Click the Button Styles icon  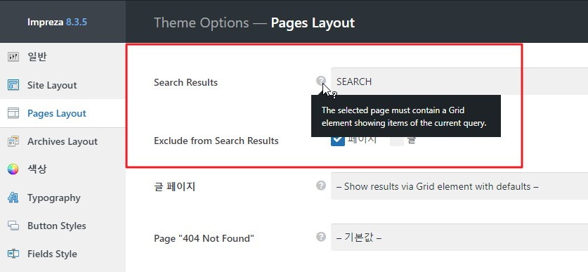pyautogui.click(x=13, y=226)
